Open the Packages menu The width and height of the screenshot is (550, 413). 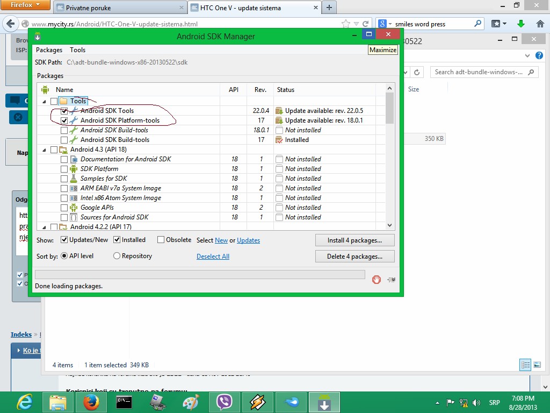49,50
